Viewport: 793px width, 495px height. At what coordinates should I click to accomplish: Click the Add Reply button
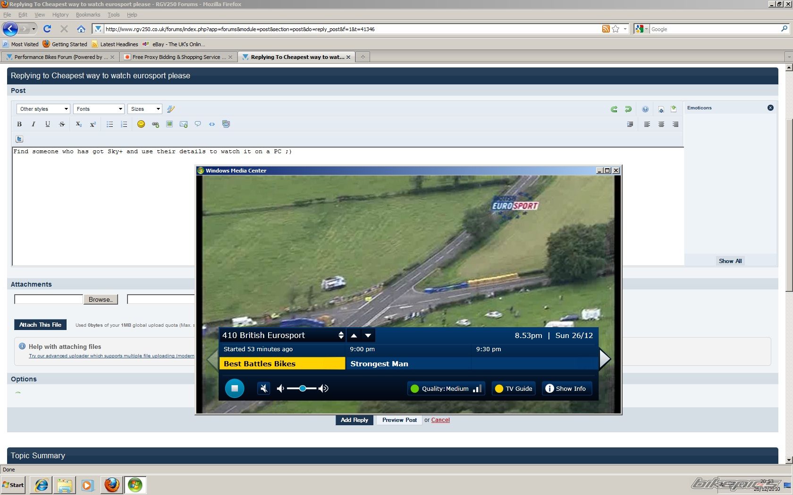point(354,420)
